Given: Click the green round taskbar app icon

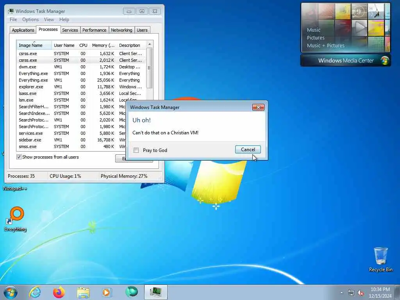Looking at the screenshot, I should [x=131, y=292].
